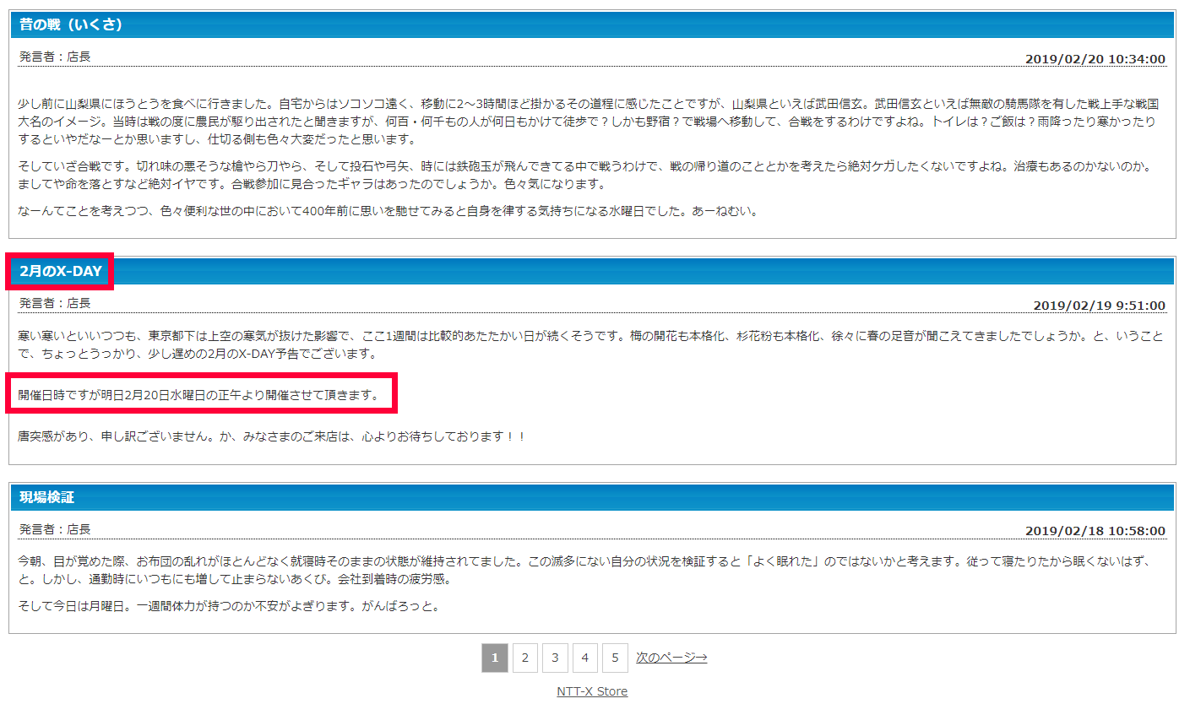Go to page 2 in pagination

pyautogui.click(x=524, y=658)
